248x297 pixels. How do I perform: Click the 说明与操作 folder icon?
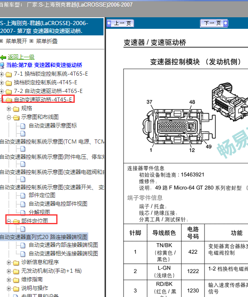[x=16, y=289]
